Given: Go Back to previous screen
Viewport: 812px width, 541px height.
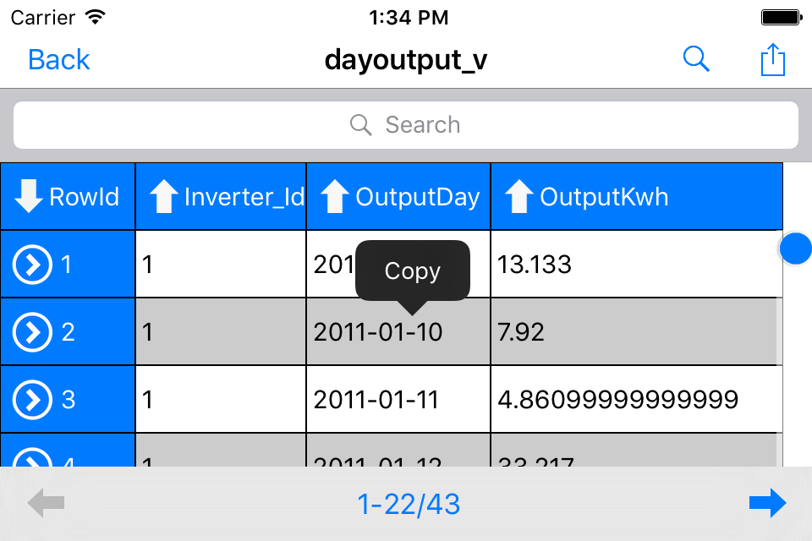Looking at the screenshot, I should (58, 59).
